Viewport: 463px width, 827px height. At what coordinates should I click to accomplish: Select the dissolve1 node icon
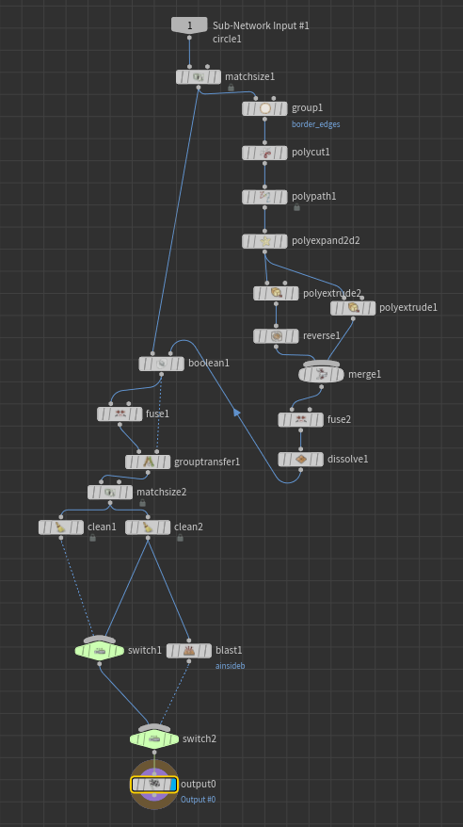coord(301,460)
